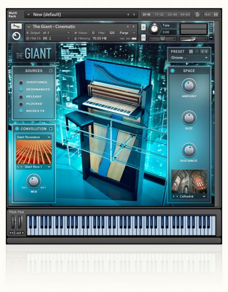Go to next preset in PRESET panel
The width and height of the screenshot is (228, 292).
(206, 52)
